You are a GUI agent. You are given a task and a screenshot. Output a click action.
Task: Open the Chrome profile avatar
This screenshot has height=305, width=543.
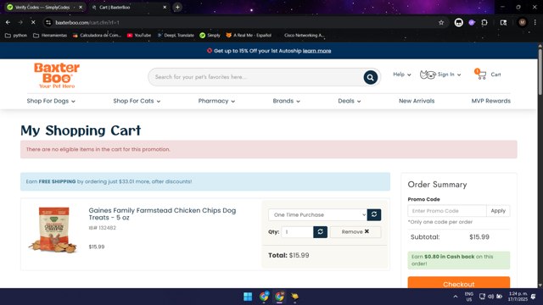pyautogui.click(x=523, y=23)
